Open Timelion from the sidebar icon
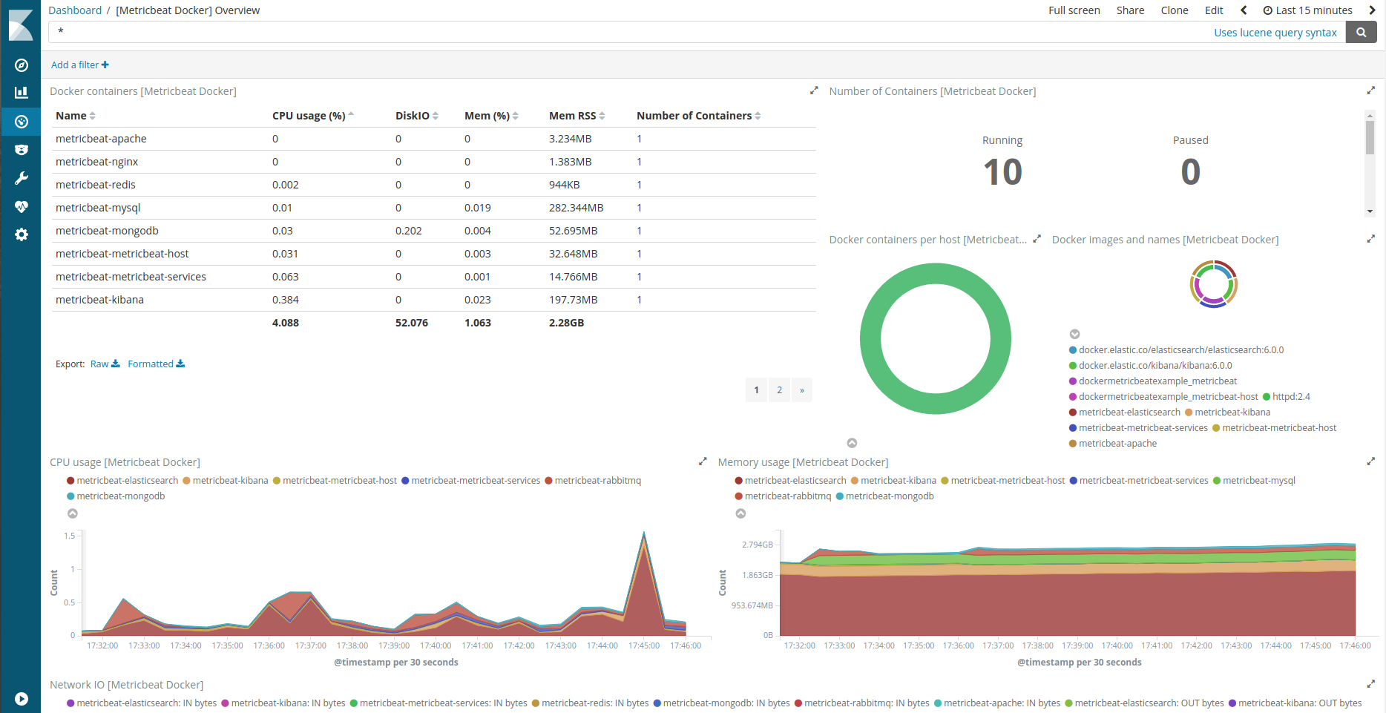This screenshot has height=713, width=1386. pyautogui.click(x=22, y=150)
